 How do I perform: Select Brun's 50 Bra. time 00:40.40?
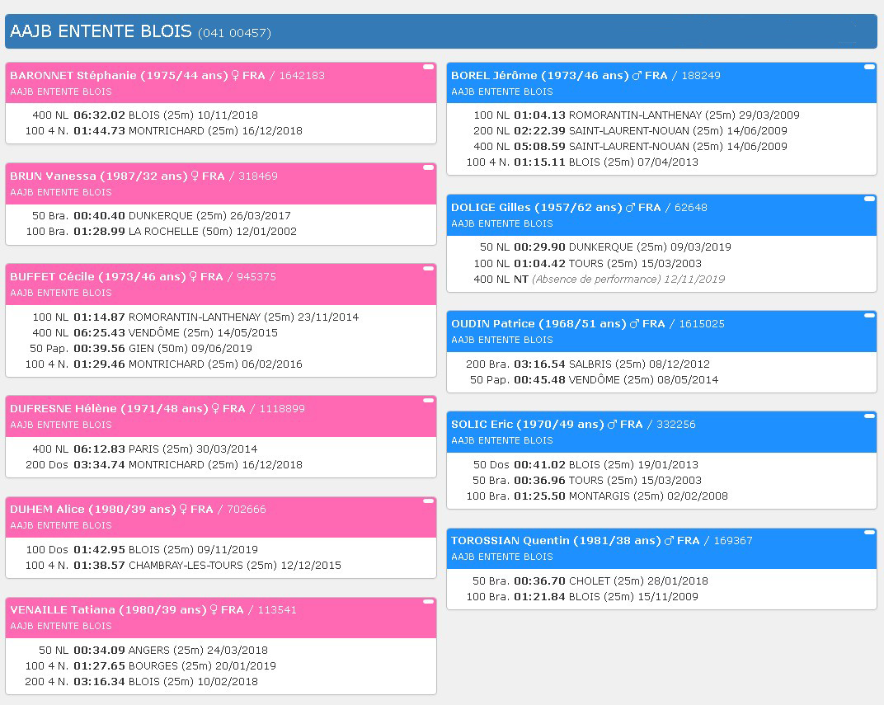click(99, 216)
